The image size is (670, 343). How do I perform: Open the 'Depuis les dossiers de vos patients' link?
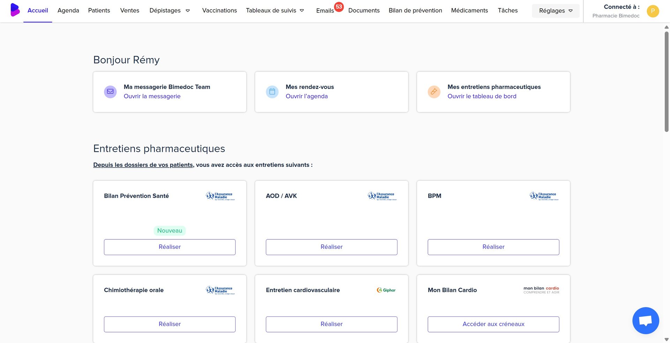click(x=143, y=165)
